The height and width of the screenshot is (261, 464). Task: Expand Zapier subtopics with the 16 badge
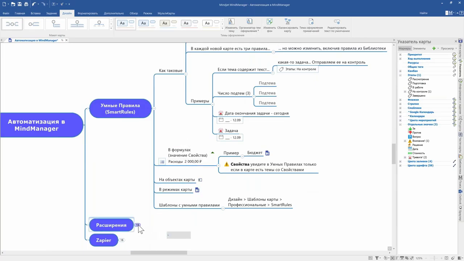tap(122, 240)
